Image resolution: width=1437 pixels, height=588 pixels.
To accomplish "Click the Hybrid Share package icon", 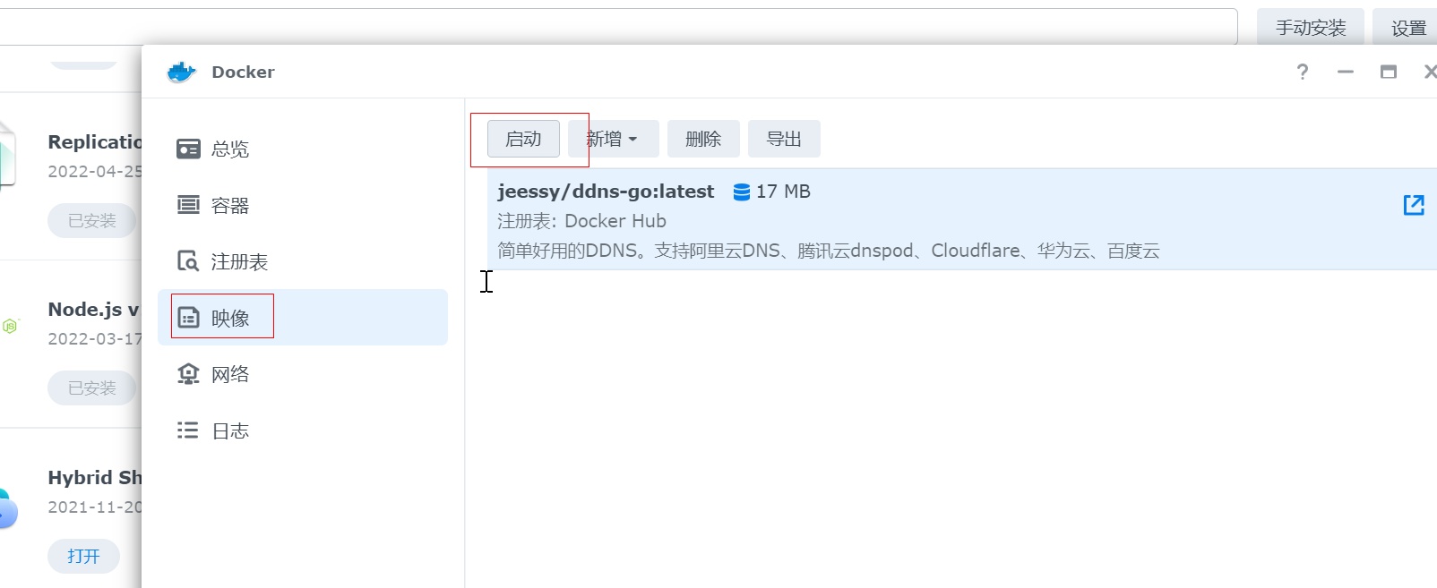I will tap(7, 507).
